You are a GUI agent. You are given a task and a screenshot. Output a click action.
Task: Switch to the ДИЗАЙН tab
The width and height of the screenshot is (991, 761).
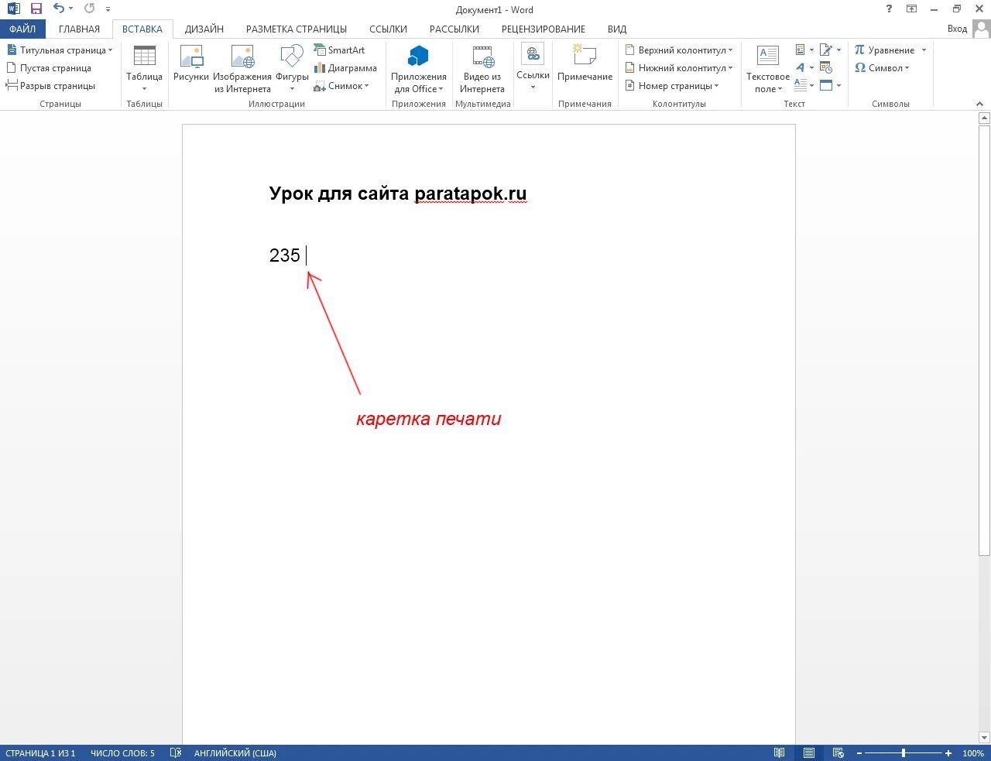[x=204, y=29]
